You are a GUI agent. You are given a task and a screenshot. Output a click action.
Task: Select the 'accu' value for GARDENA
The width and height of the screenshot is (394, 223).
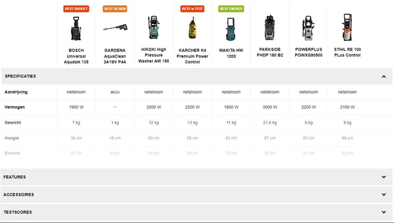pos(115,92)
